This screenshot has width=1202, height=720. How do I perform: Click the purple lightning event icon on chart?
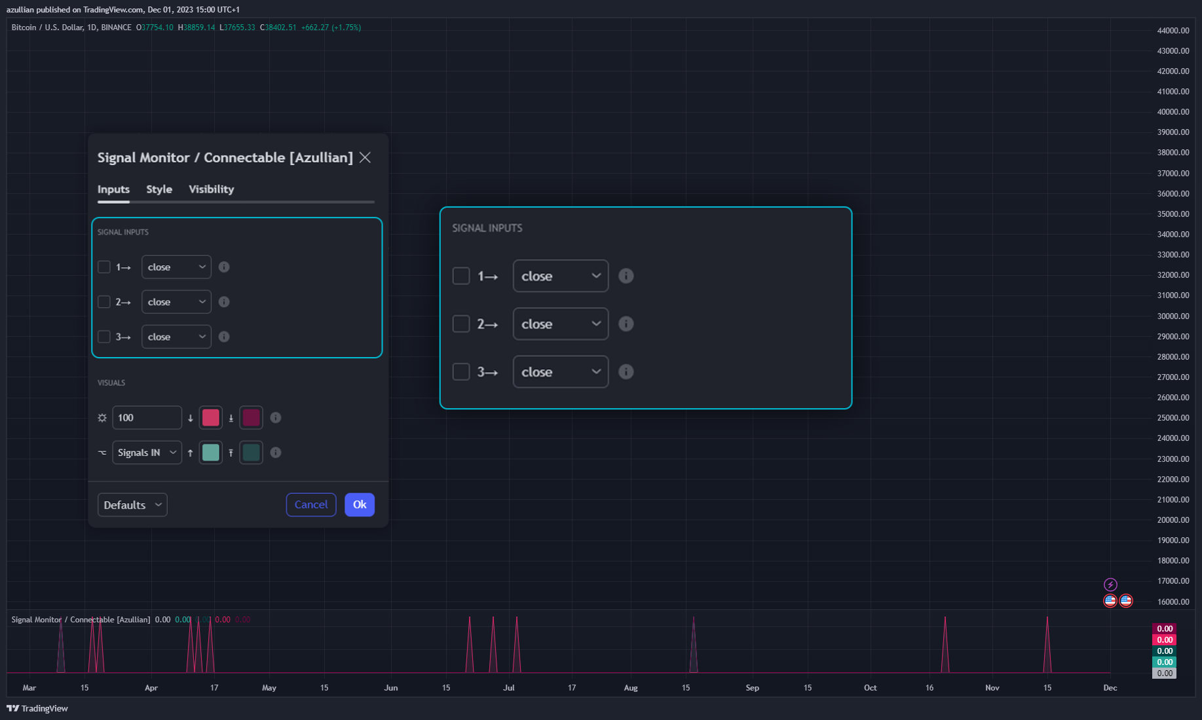[x=1110, y=584]
